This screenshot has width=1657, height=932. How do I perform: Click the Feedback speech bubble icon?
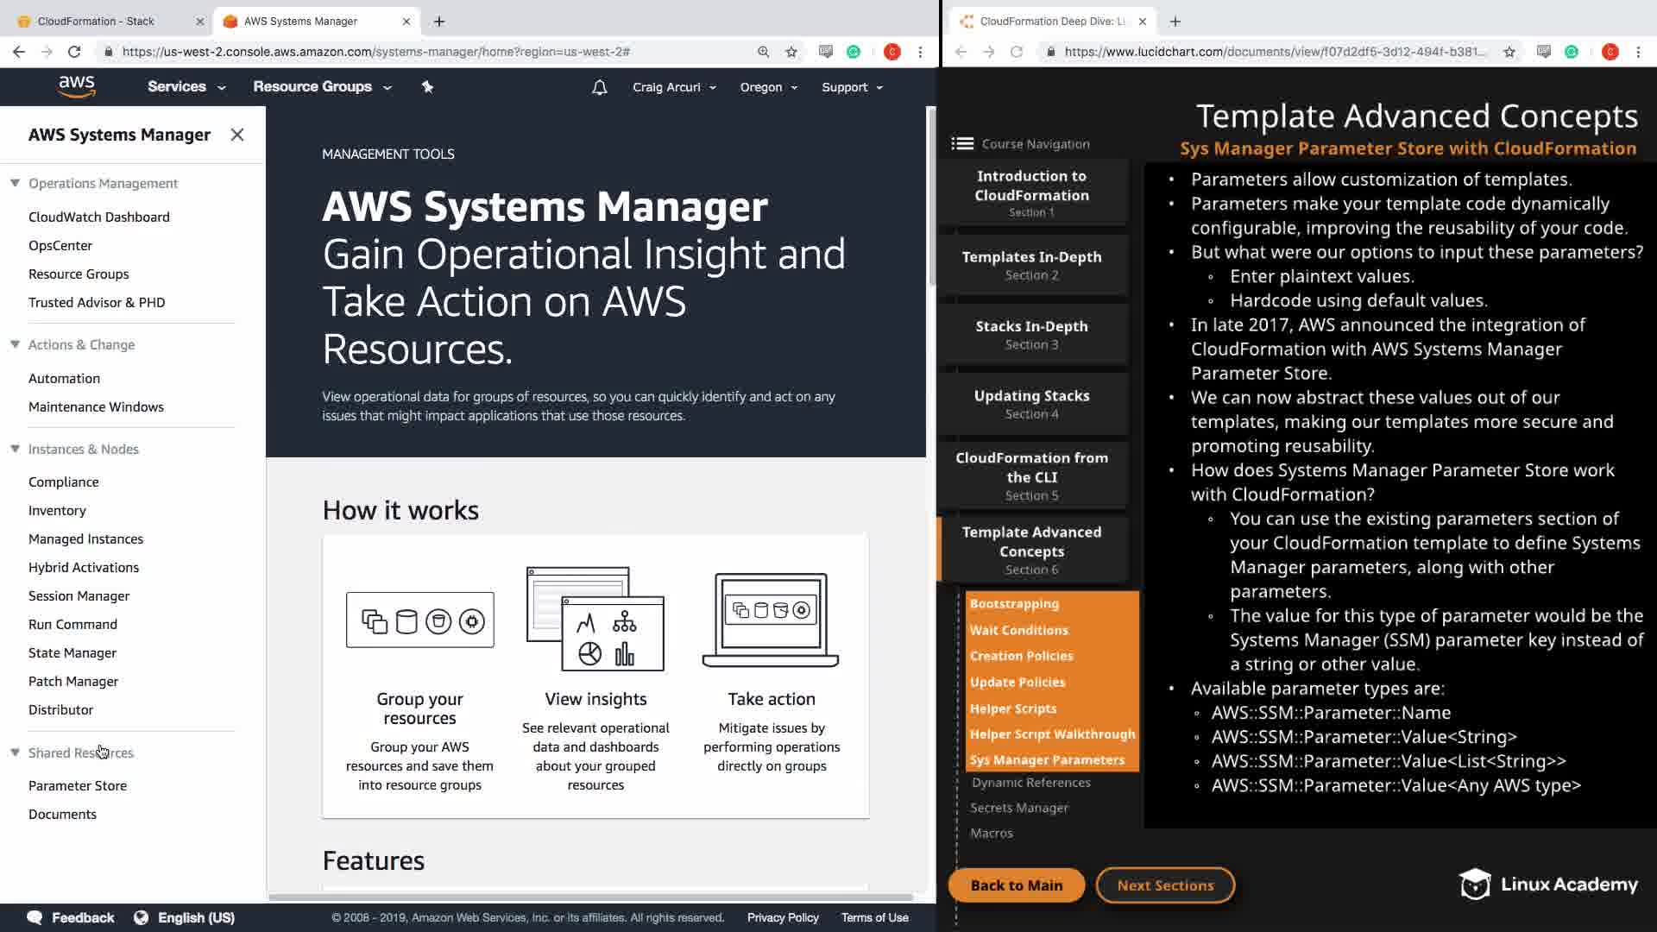tap(35, 917)
